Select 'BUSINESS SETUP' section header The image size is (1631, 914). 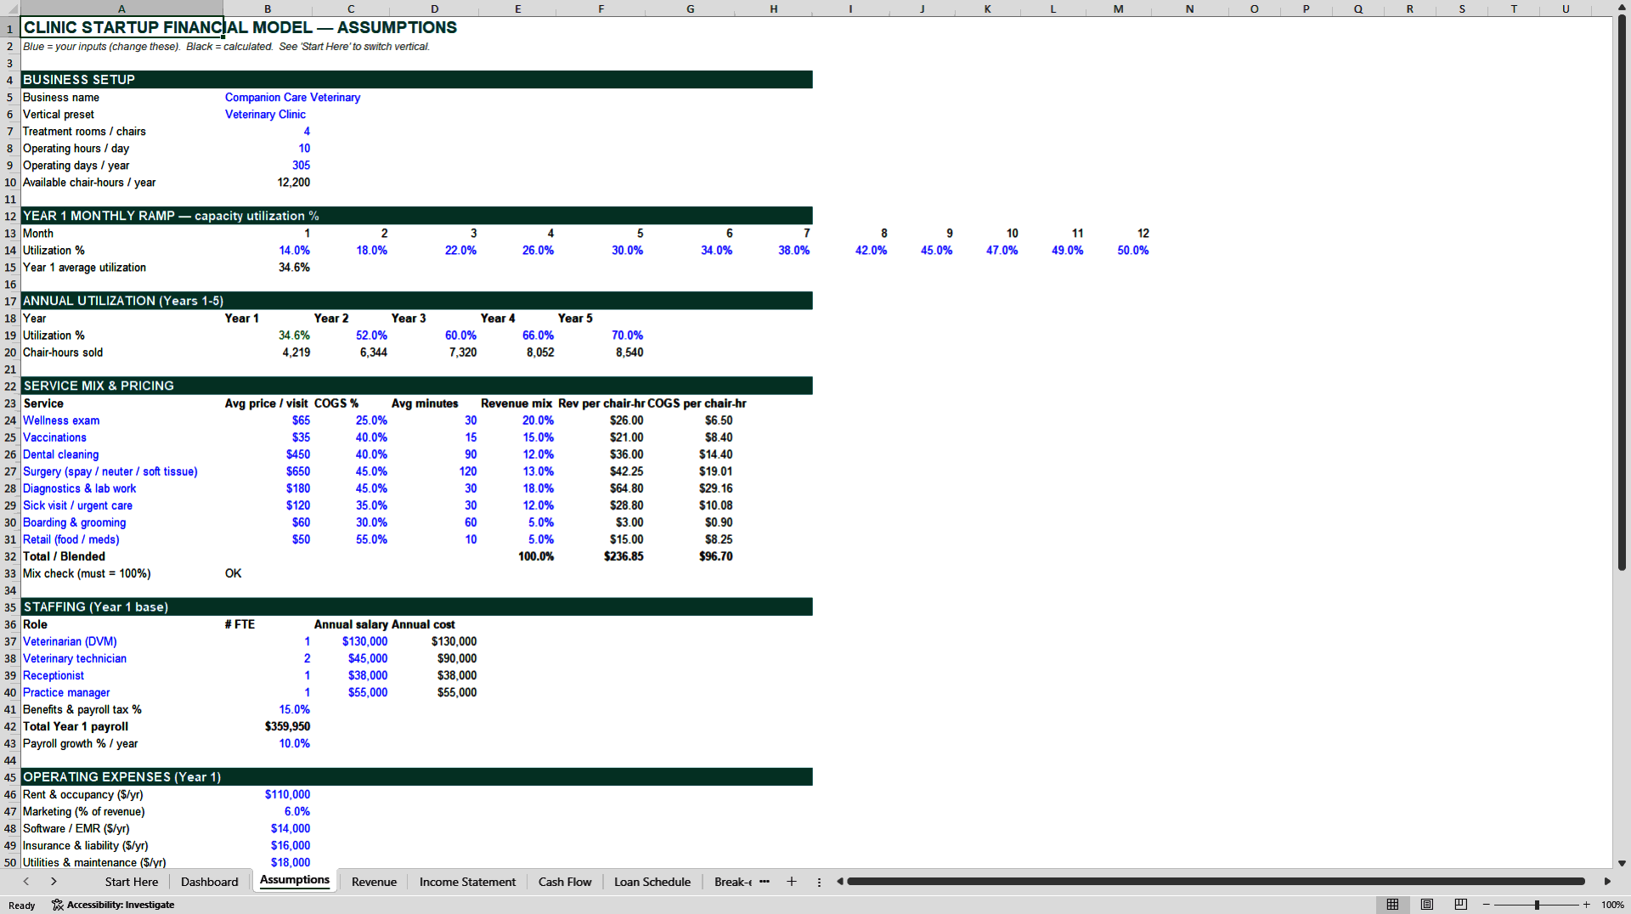[x=121, y=80]
